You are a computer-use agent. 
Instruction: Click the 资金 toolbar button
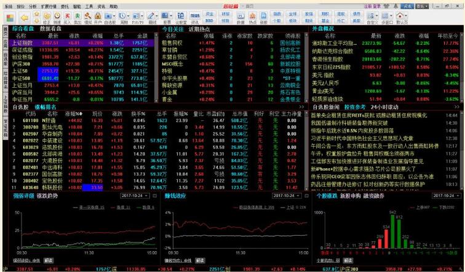tap(210, 14)
